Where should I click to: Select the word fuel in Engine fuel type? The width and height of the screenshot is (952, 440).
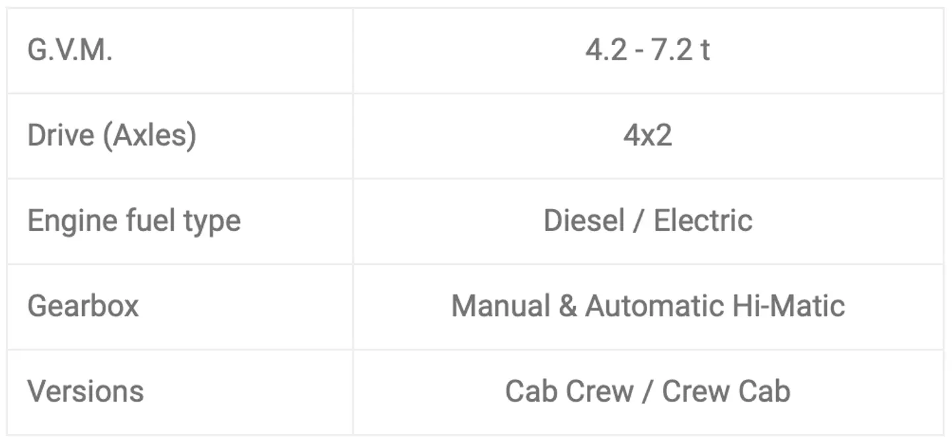coord(147,221)
